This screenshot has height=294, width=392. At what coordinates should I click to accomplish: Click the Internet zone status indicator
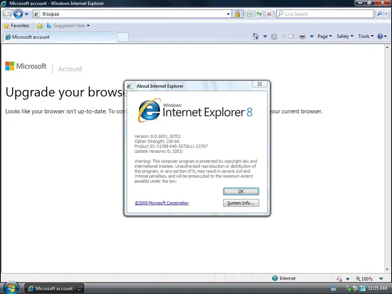(x=284, y=278)
